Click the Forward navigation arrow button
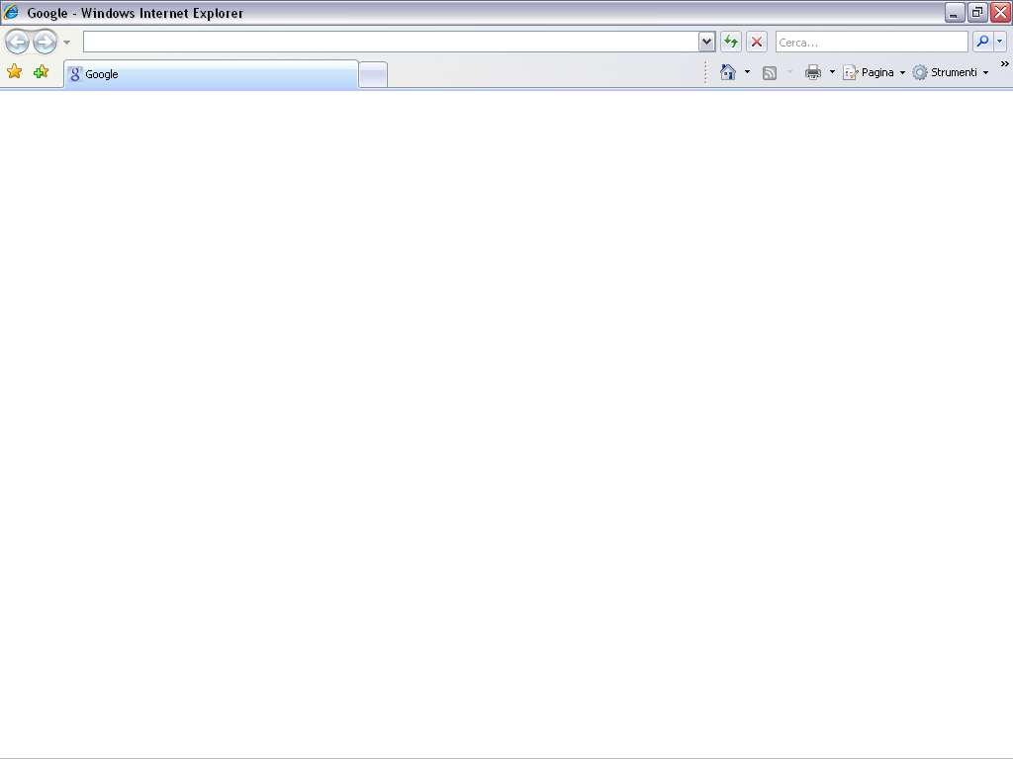The image size is (1013, 760). (46, 42)
